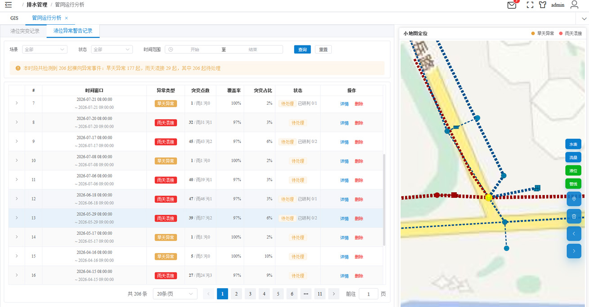Expand row 8 details chevron
Image resolution: width=589 pixels, height=307 pixels.
point(17,122)
